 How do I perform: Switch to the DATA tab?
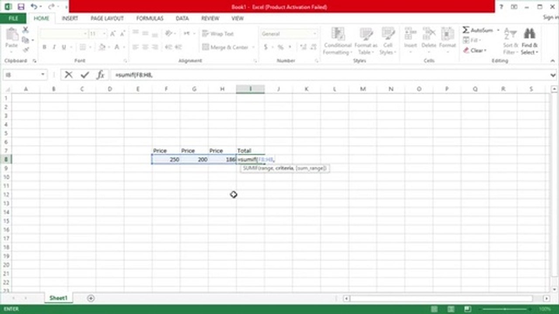click(182, 18)
